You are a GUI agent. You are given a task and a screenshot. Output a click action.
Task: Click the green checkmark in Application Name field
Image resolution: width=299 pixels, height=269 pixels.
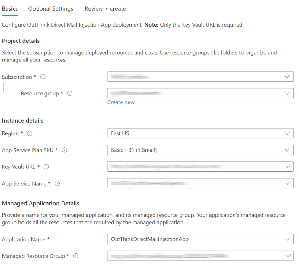pos(288,239)
